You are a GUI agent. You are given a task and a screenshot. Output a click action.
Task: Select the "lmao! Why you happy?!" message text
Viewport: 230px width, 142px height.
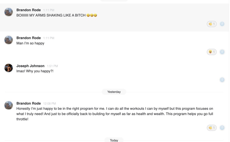[x=35, y=71]
